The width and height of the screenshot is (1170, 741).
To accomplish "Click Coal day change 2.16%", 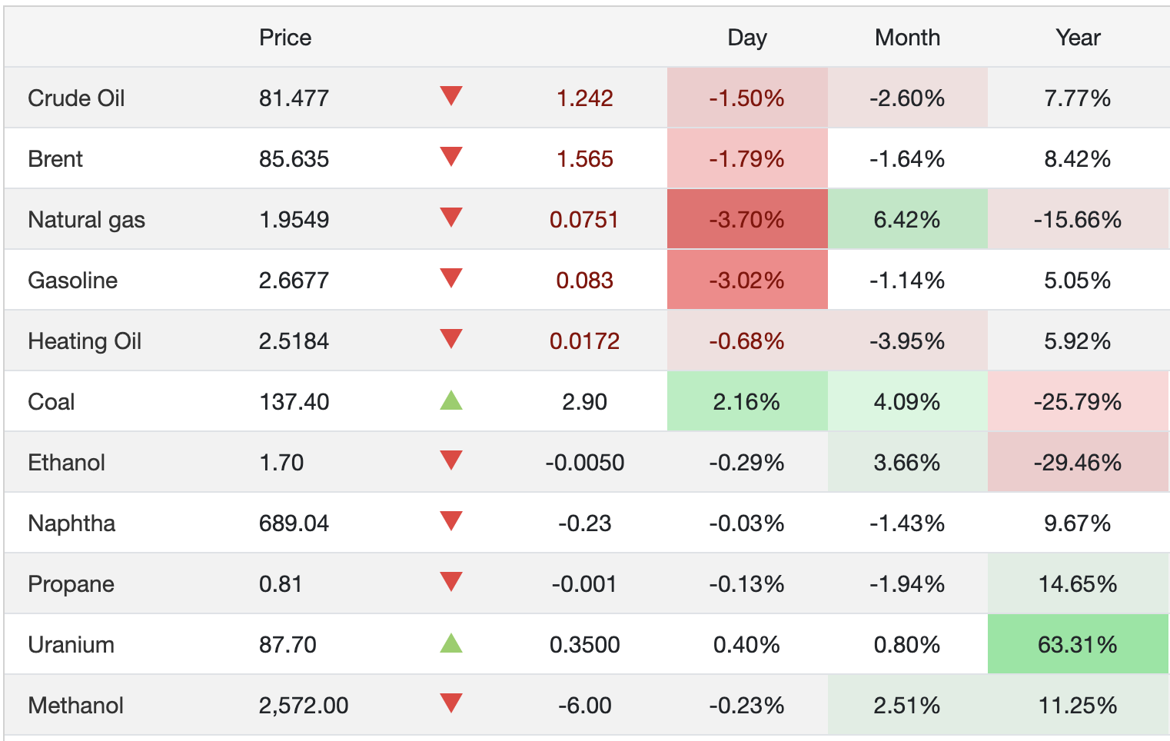I will (747, 402).
